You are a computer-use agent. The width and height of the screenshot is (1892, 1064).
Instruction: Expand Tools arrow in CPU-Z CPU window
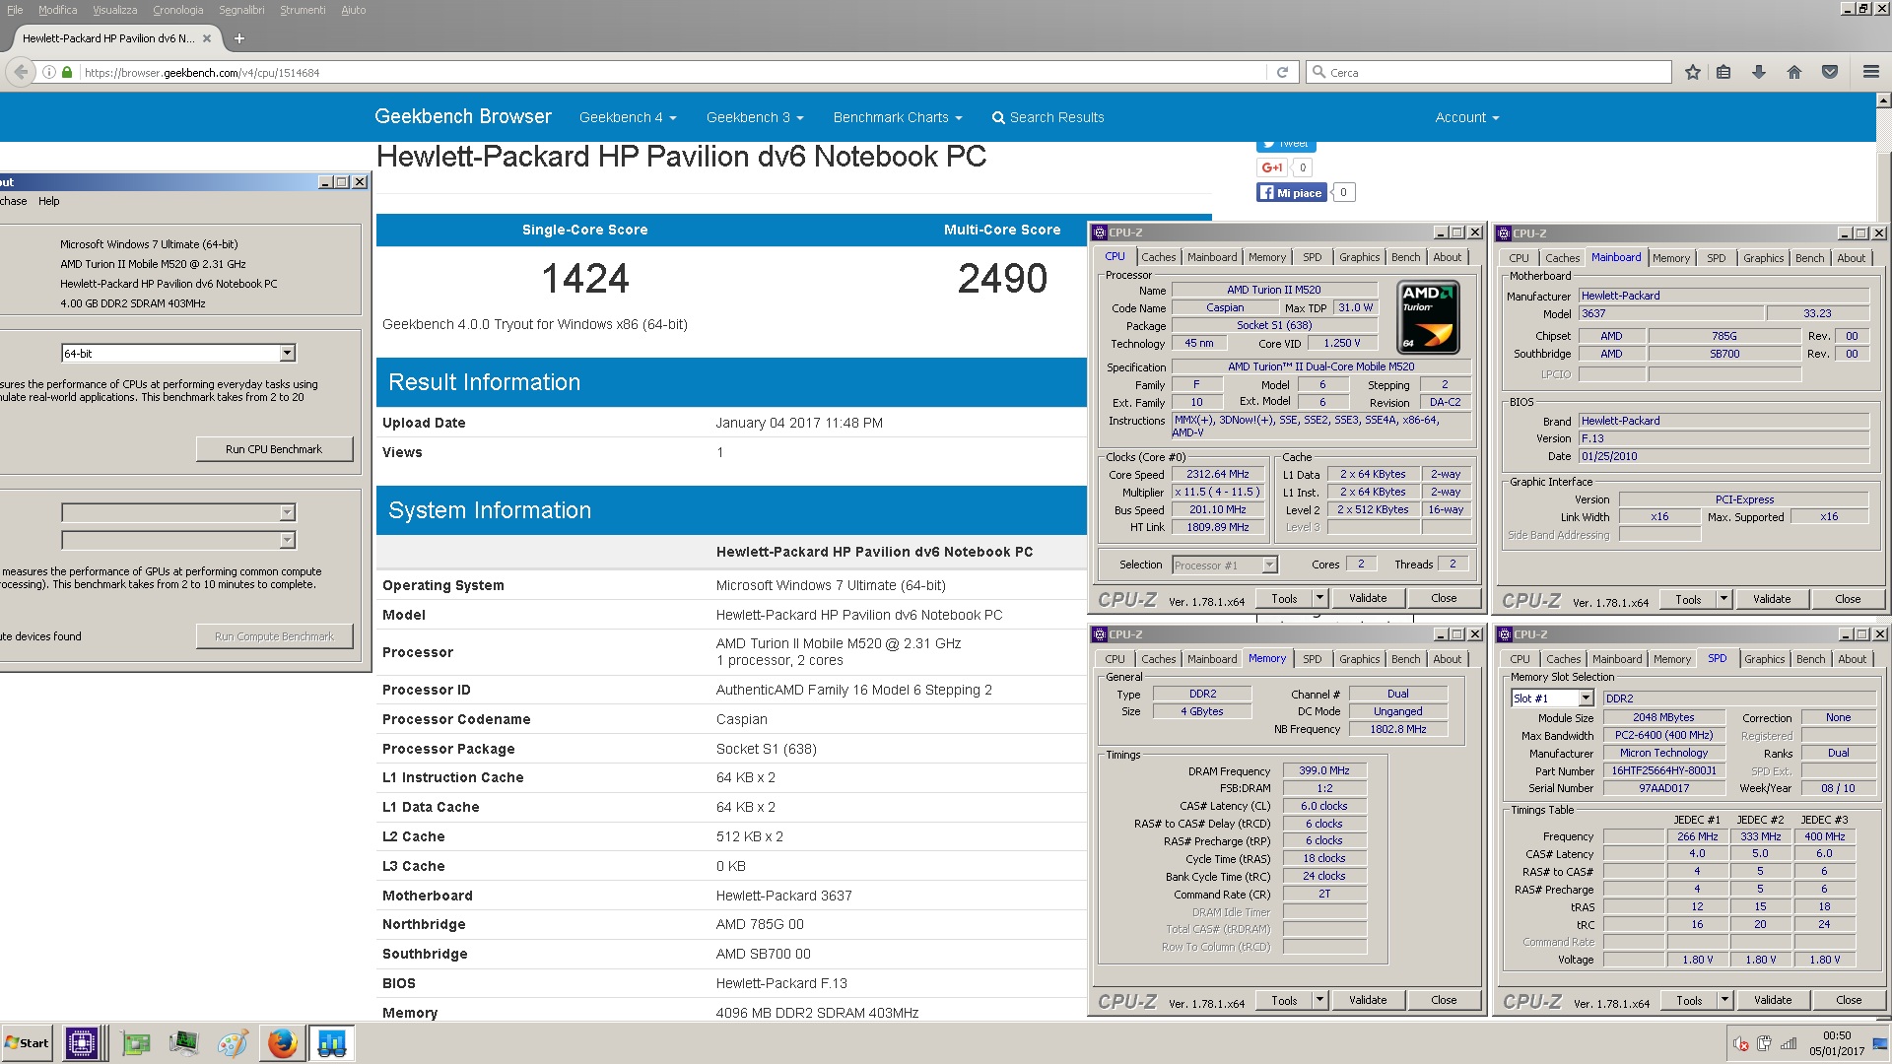[1319, 598]
